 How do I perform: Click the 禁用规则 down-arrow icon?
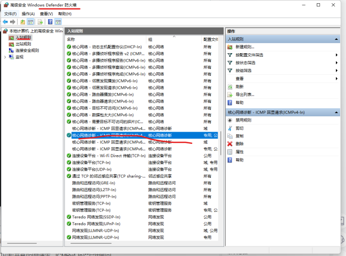[x=230, y=120]
